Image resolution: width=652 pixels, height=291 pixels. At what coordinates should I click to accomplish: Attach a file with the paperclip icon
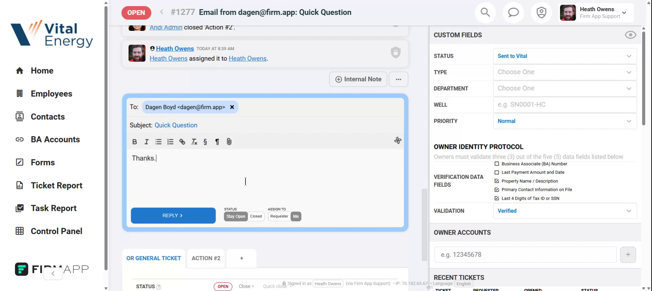pos(229,142)
